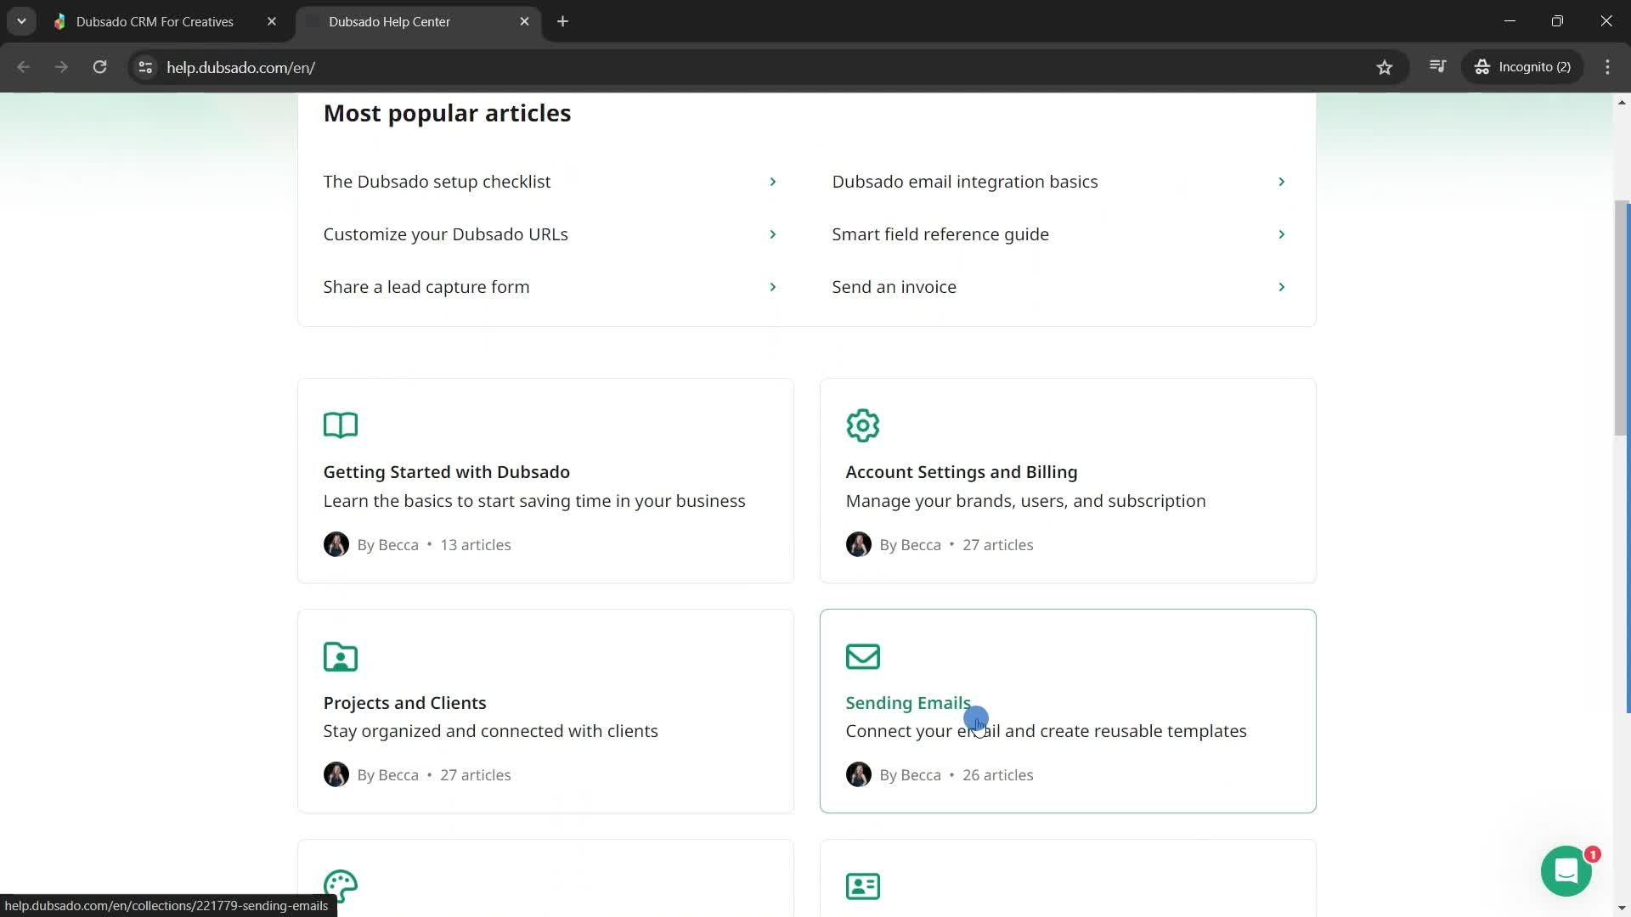Expand chevron for Smart field reference guide
This screenshot has width=1631, height=917.
click(x=1281, y=234)
